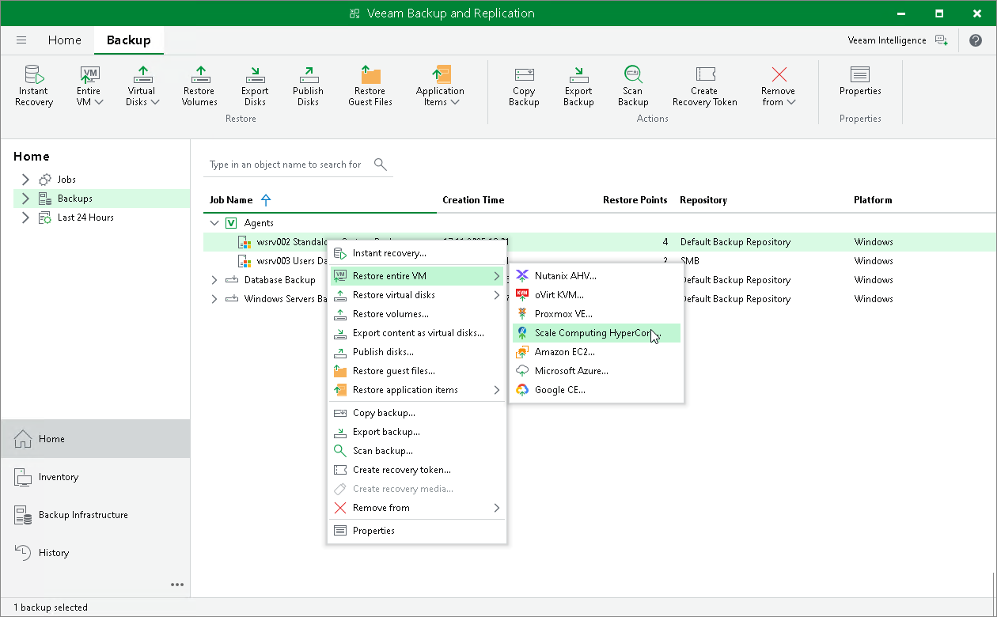Expand the Database Backup job
Image resolution: width=997 pixels, height=617 pixels.
tap(214, 279)
